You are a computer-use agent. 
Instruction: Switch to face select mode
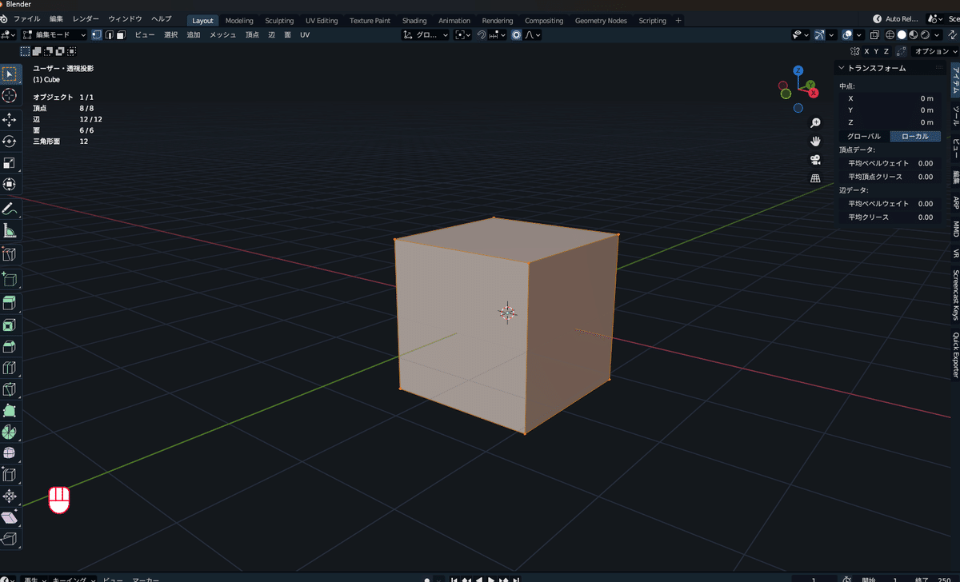(x=121, y=34)
